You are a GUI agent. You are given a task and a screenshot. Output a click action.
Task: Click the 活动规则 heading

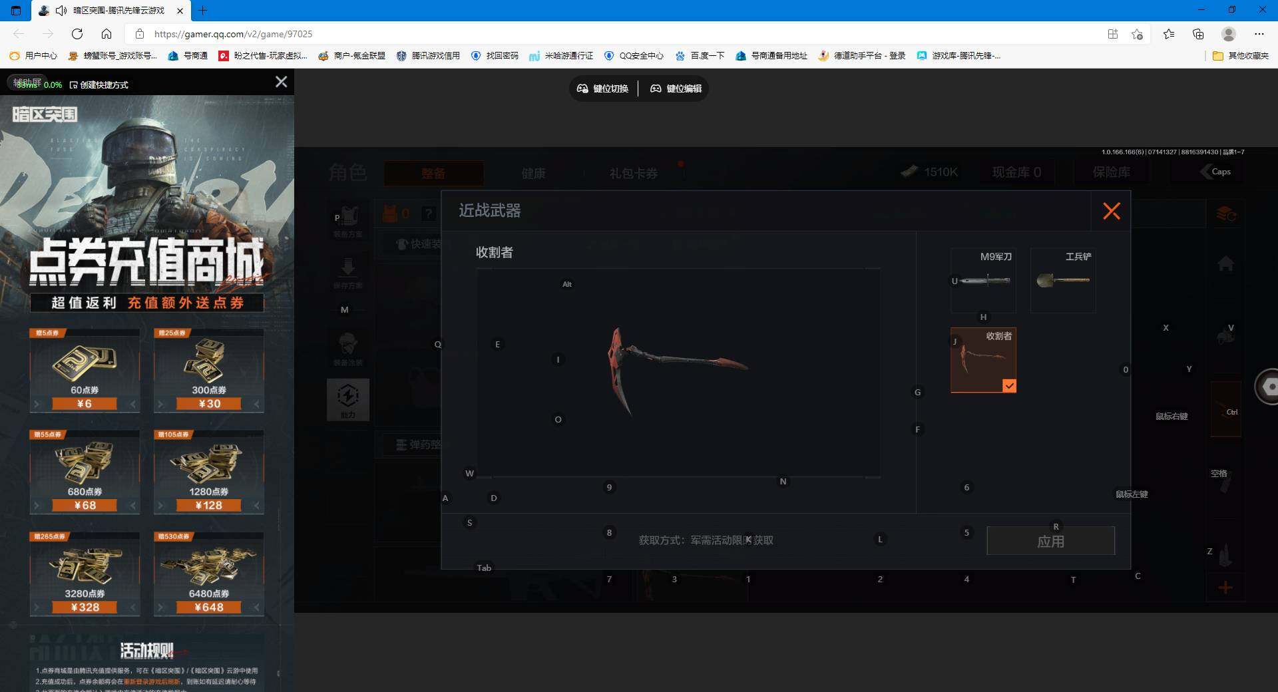click(147, 650)
